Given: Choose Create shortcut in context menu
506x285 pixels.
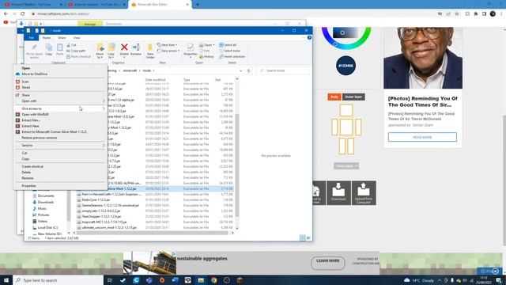Looking at the screenshot, I should click(61, 166).
